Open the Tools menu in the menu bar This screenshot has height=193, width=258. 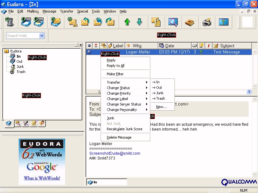pyautogui.click(x=96, y=11)
